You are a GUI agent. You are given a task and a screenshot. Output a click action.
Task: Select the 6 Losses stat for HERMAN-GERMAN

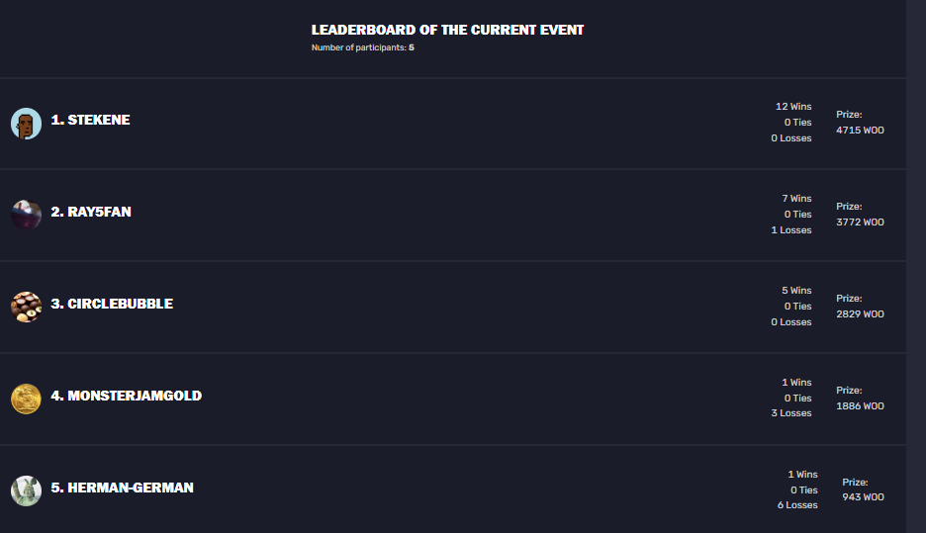[x=797, y=505]
